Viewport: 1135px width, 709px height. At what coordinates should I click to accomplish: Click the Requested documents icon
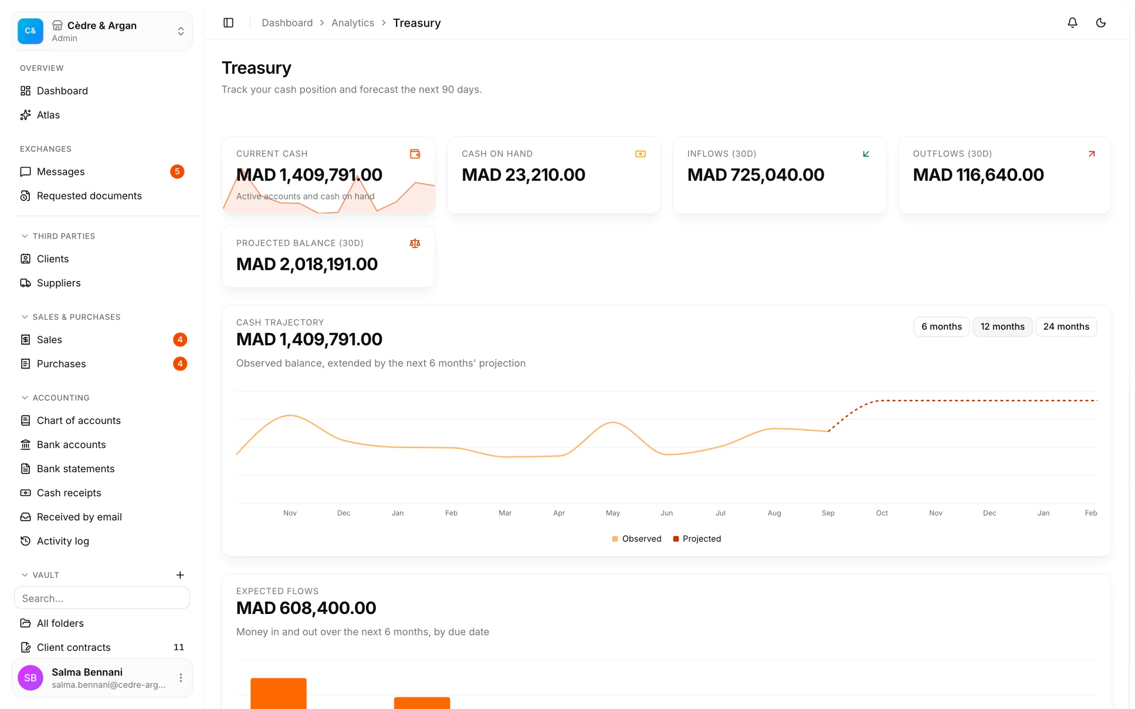point(26,196)
